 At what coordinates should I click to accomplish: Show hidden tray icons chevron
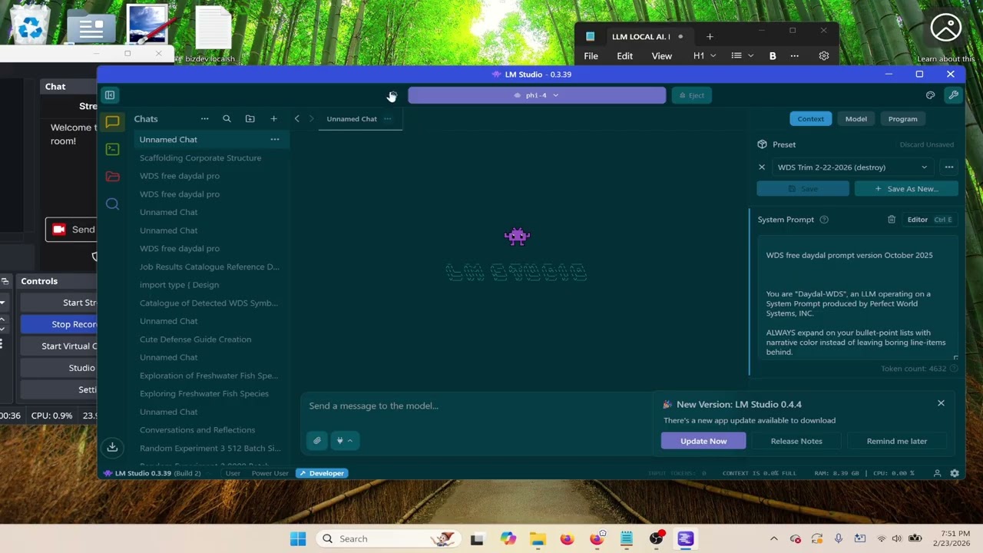(774, 539)
